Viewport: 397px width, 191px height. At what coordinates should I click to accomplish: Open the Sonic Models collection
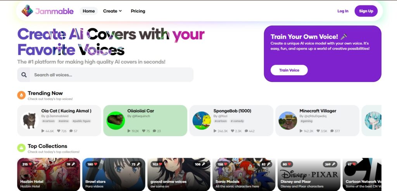point(244,174)
